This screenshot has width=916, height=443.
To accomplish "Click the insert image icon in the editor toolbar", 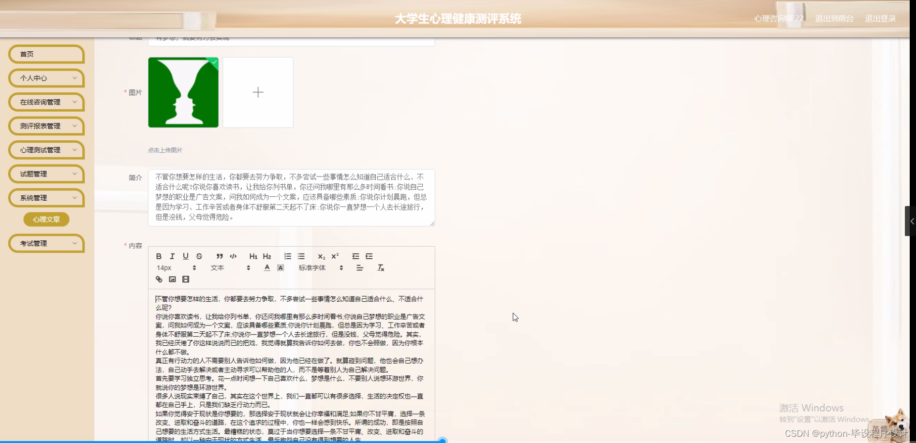I will [x=172, y=279].
